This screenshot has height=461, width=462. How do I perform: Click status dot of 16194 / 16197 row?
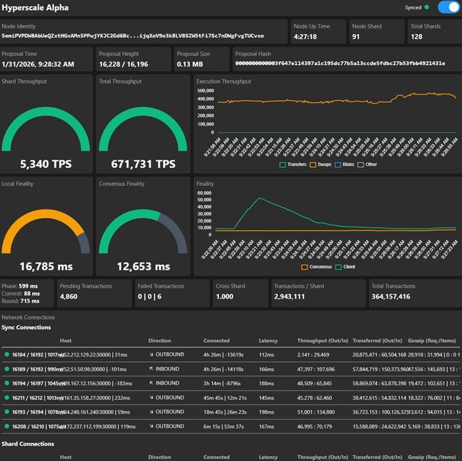7,384
